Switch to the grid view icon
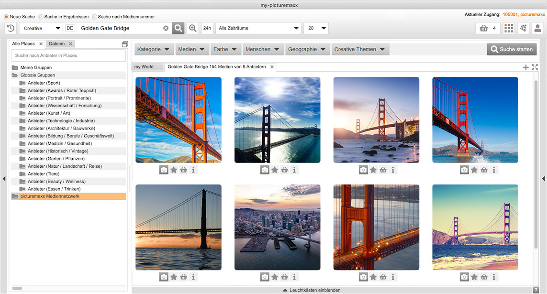Image resolution: width=547 pixels, height=294 pixels. coord(509,28)
